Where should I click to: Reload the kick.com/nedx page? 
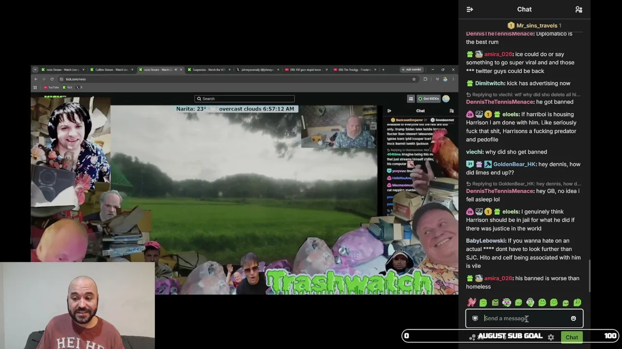coord(52,79)
